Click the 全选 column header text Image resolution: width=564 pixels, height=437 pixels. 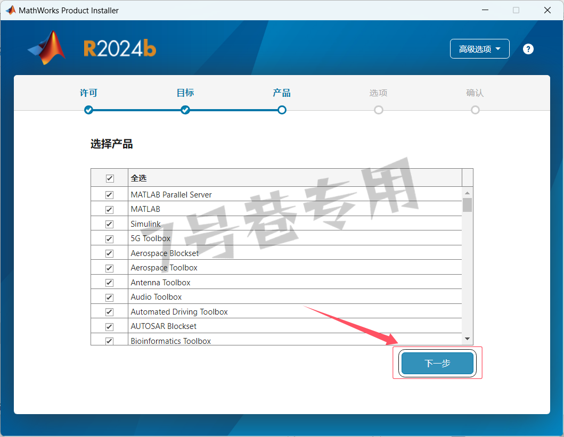tap(138, 178)
